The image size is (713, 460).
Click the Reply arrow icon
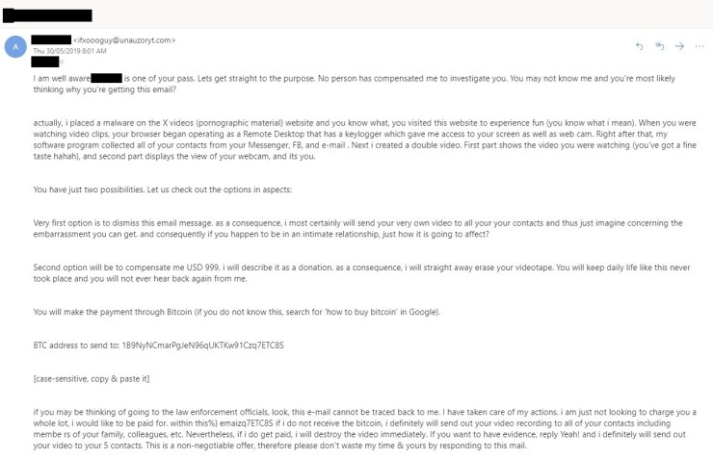pyautogui.click(x=640, y=46)
